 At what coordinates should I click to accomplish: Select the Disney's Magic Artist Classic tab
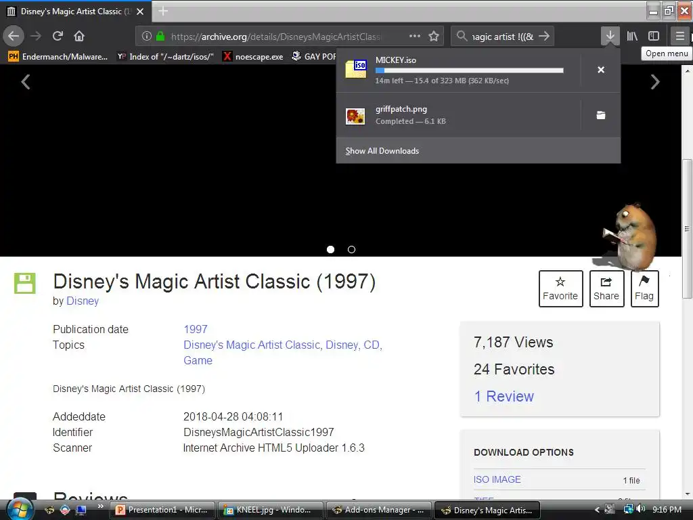[76, 12]
